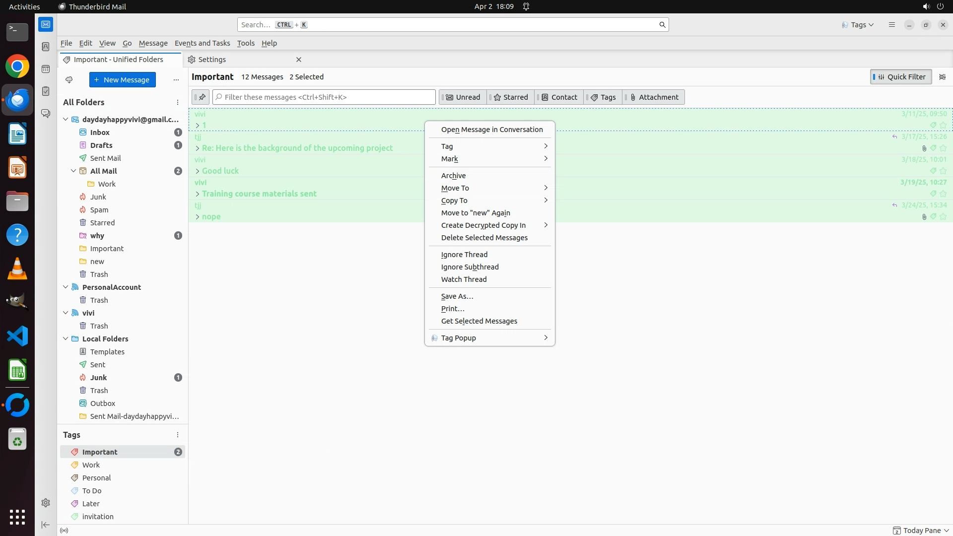The width and height of the screenshot is (953, 536).
Task: Click the Quick Filter button
Action: click(x=900, y=77)
